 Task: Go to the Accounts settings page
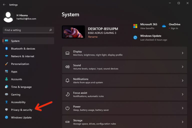[16, 79]
